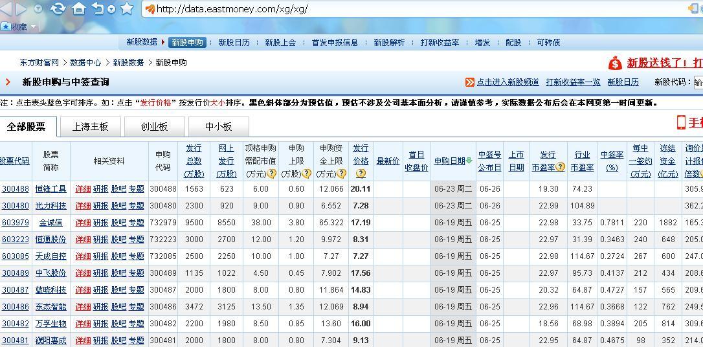Viewport: 703px width, 347px height.
Task: Sort by 冻结资金 column header
Action: coord(667,161)
